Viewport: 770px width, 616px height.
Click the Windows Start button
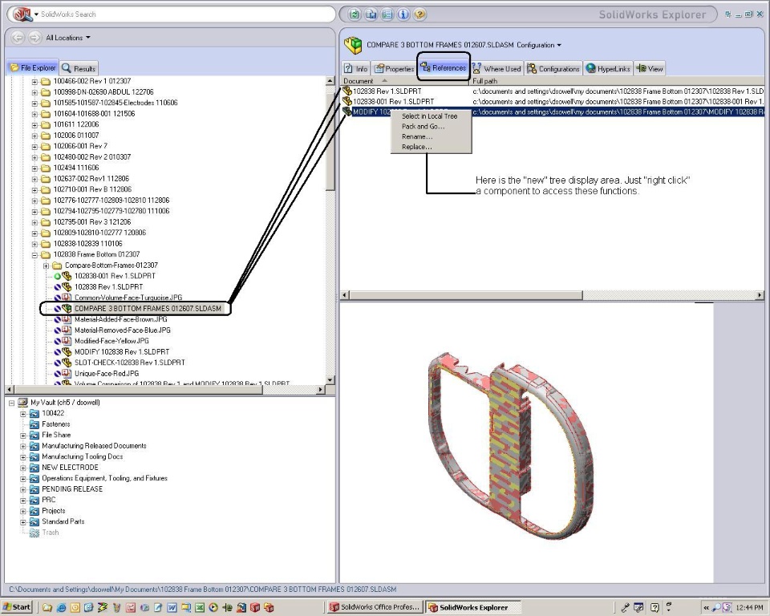click(17, 607)
